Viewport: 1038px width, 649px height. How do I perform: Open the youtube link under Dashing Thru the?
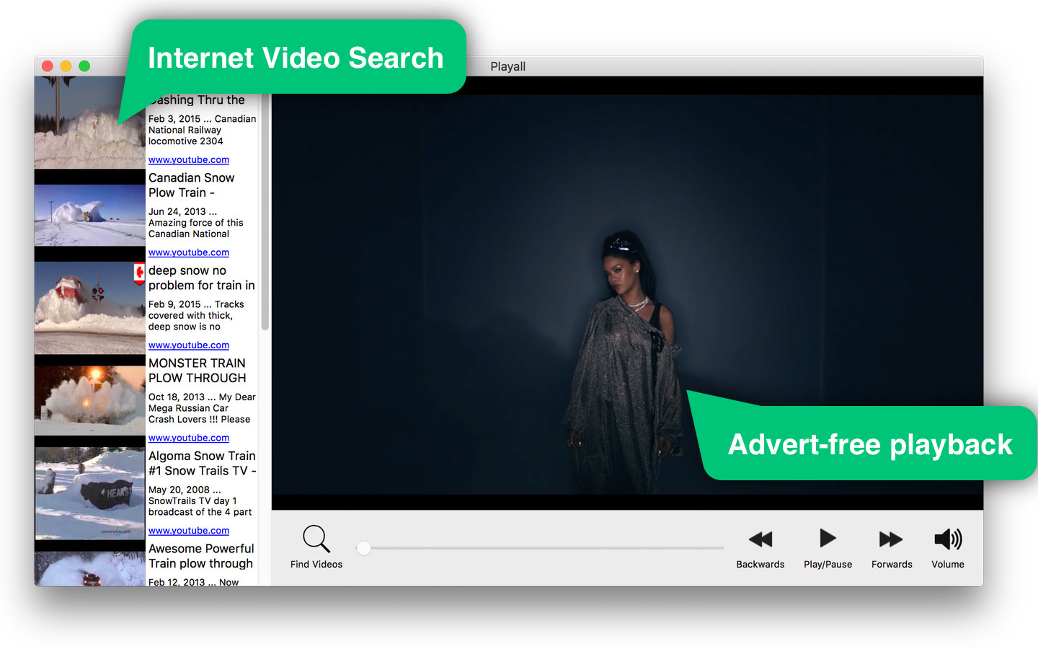tap(189, 160)
